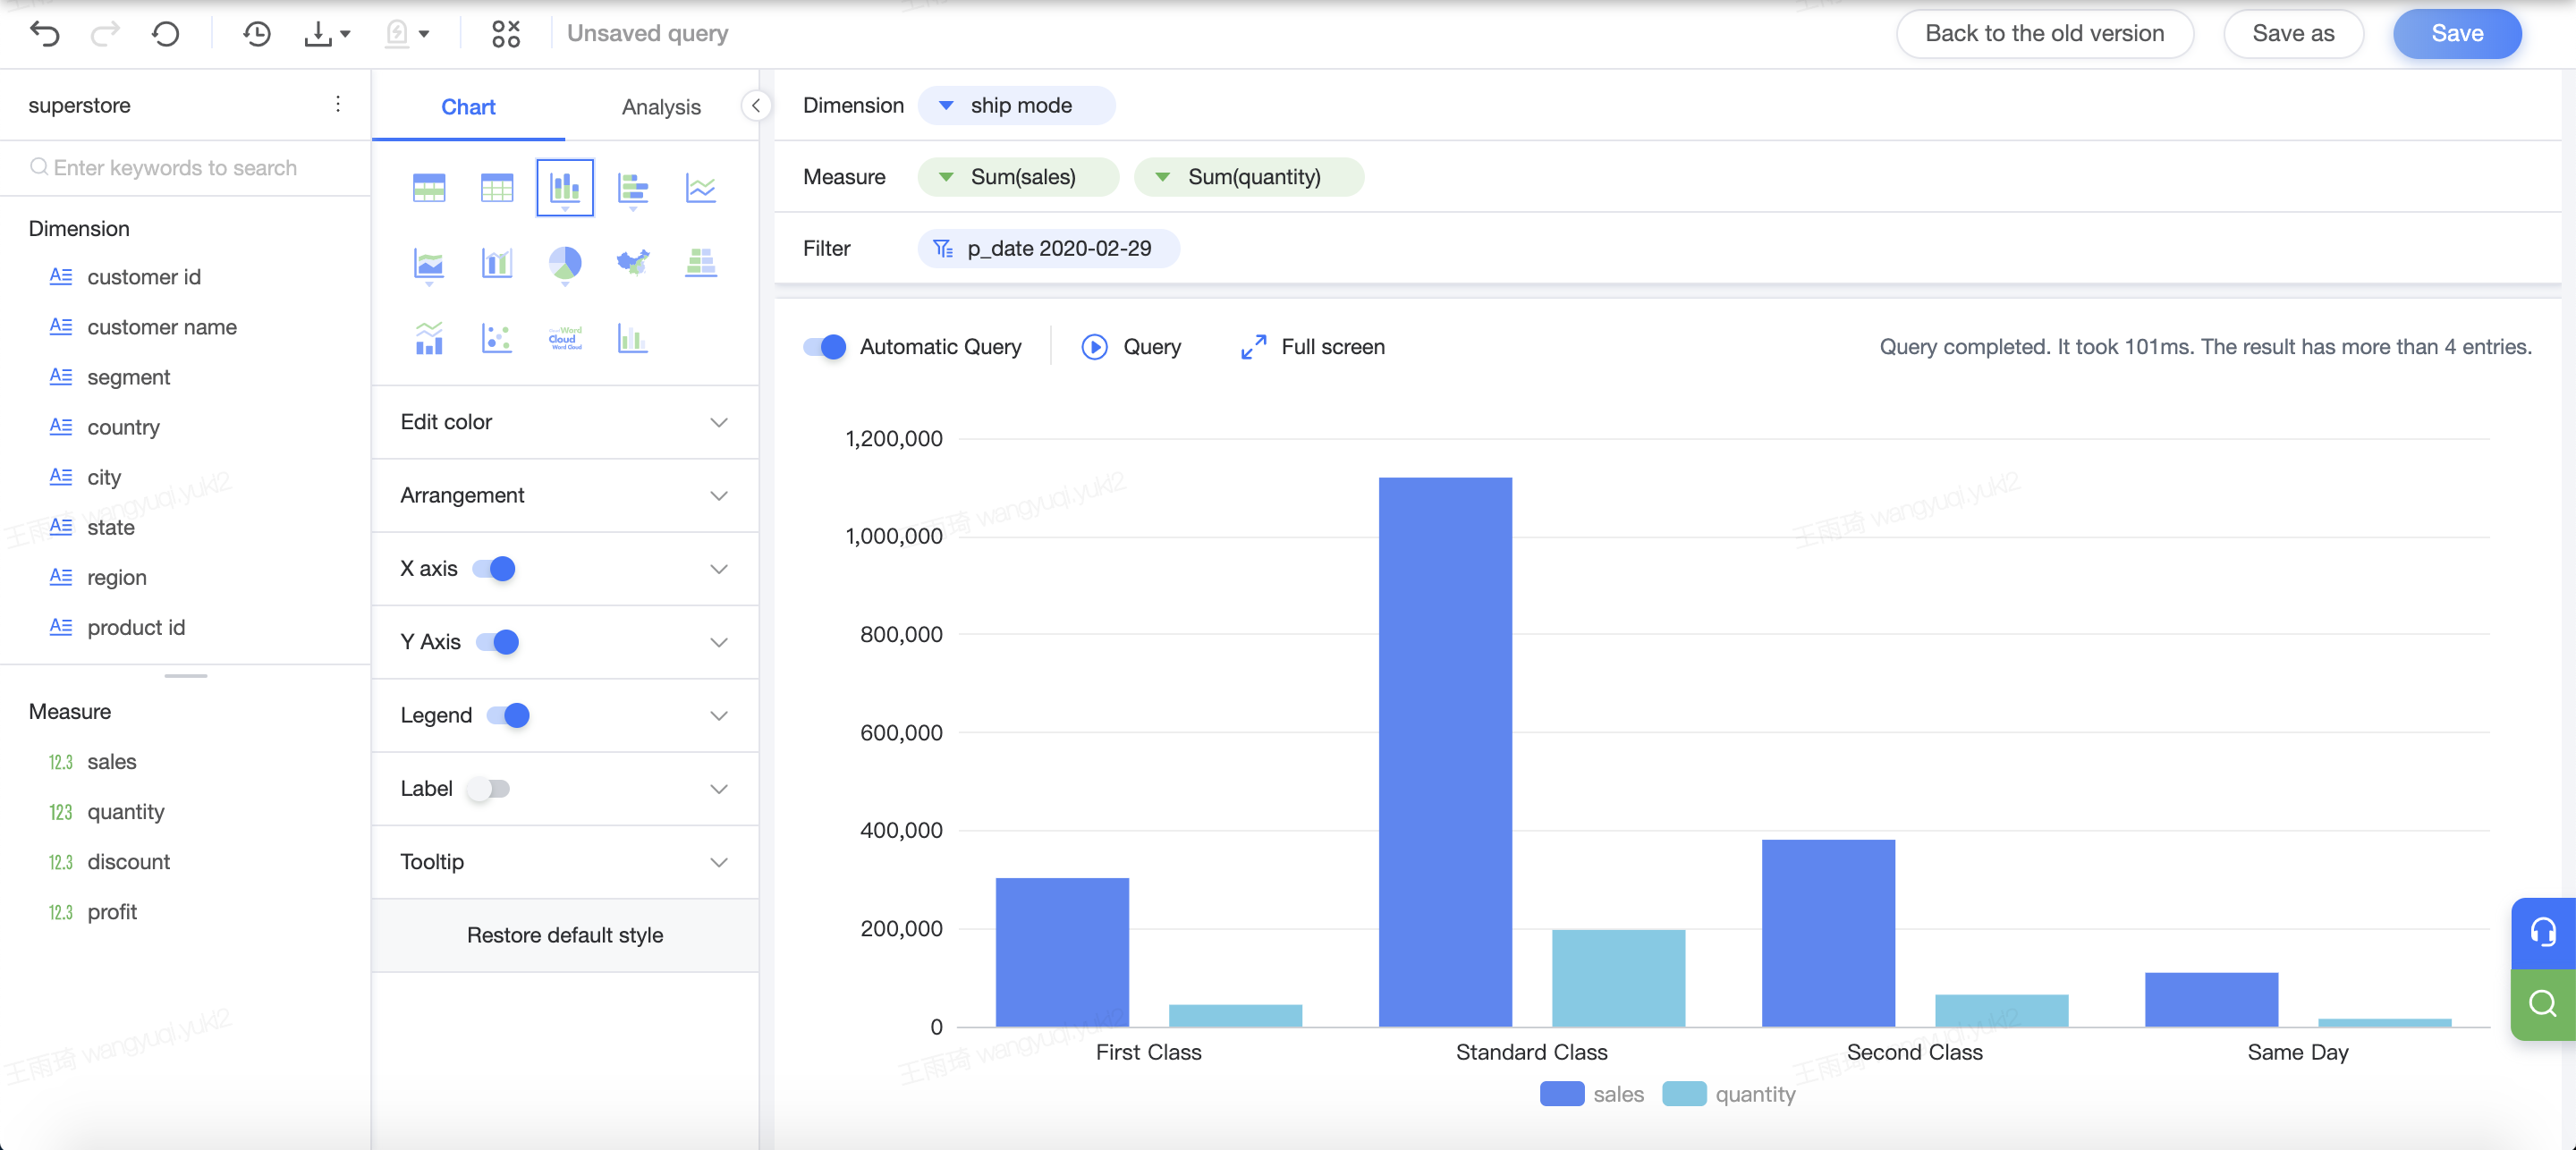Expand the Arrangement section
Image resolution: width=2576 pixels, height=1150 pixels.
click(x=565, y=495)
